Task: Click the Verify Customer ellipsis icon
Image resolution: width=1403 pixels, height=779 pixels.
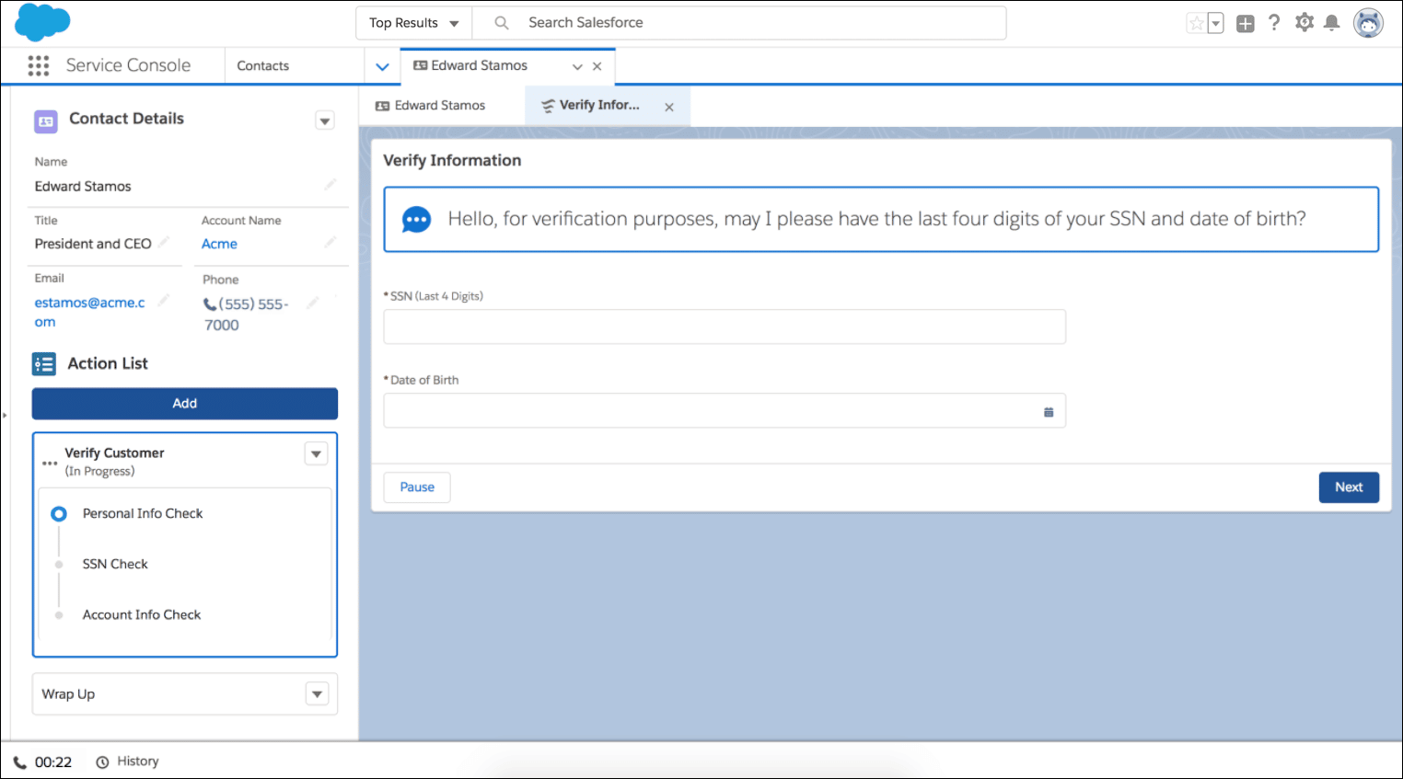Action: tap(50, 463)
